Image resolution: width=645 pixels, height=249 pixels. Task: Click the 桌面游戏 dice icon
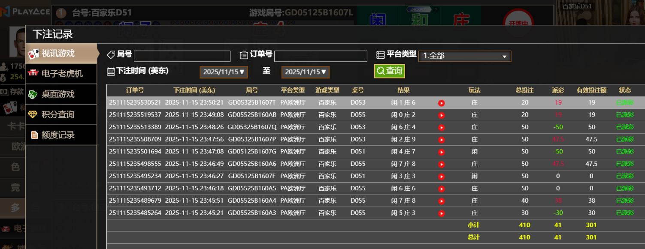click(x=33, y=94)
